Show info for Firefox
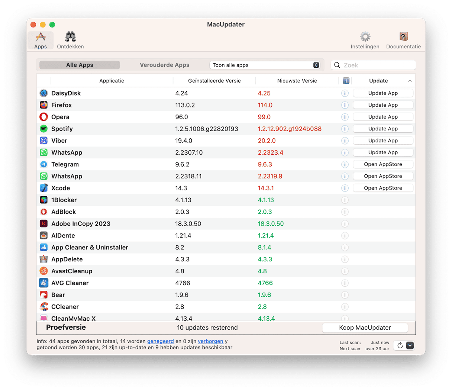The height and width of the screenshot is (390, 452). coord(345,105)
